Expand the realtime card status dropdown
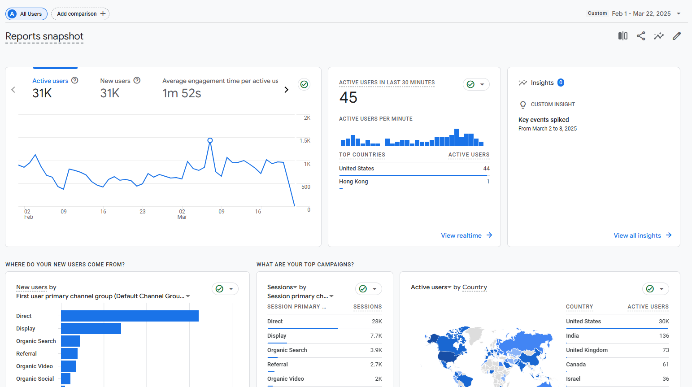 (482, 84)
